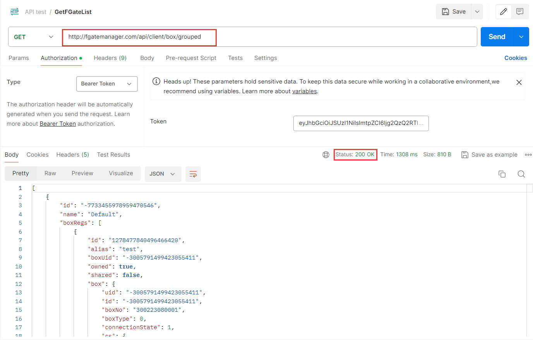Click the boxNo "300223080001" value

click(157, 310)
